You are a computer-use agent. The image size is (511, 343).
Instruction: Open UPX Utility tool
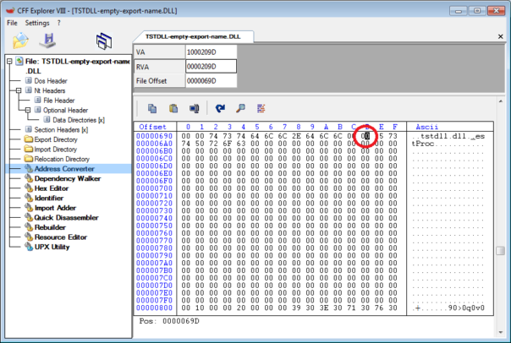[52, 247]
